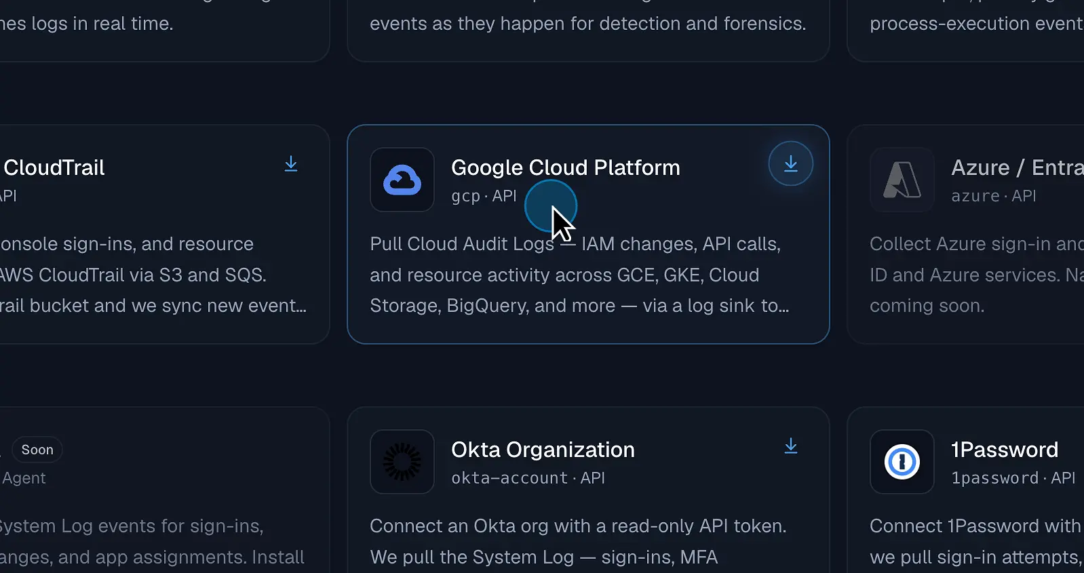The width and height of the screenshot is (1084, 573).
Task: Click the 'Agent' label under Soon badge
Action: coord(24,478)
